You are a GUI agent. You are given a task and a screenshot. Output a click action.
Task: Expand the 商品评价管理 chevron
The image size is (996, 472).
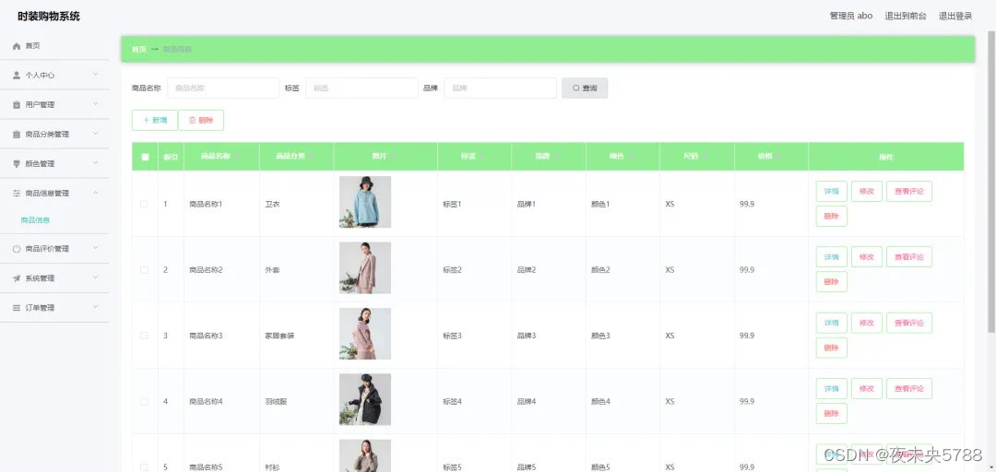pos(95,248)
